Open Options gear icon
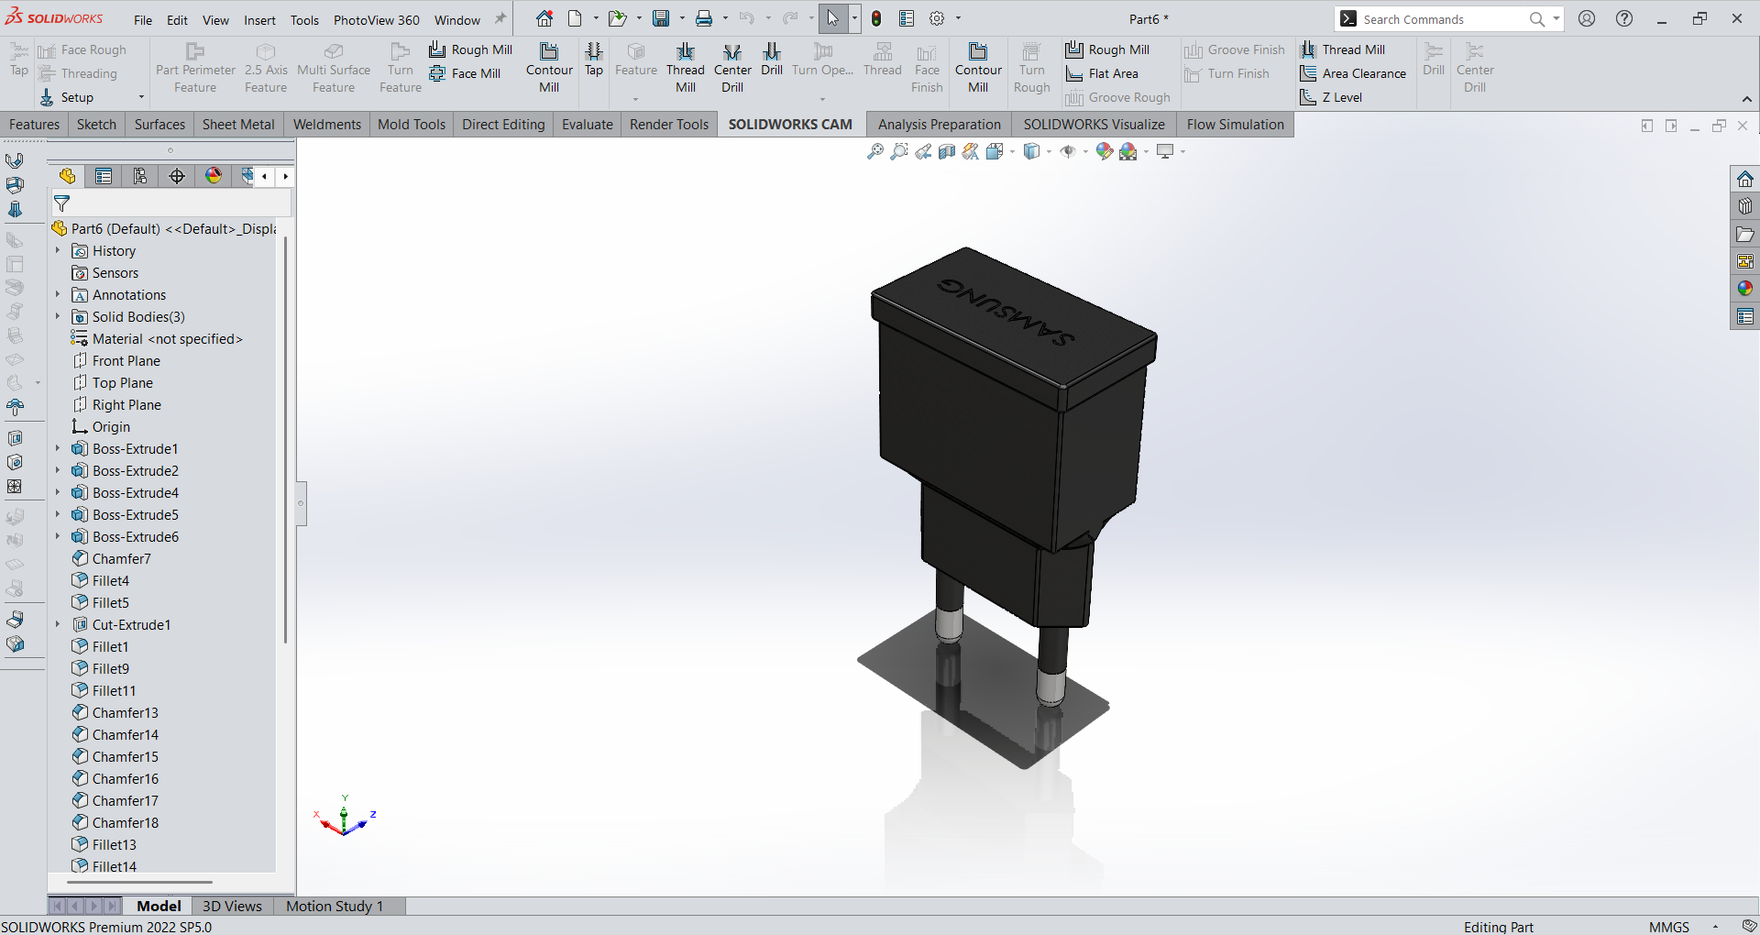Image resolution: width=1760 pixels, height=935 pixels. point(937,18)
